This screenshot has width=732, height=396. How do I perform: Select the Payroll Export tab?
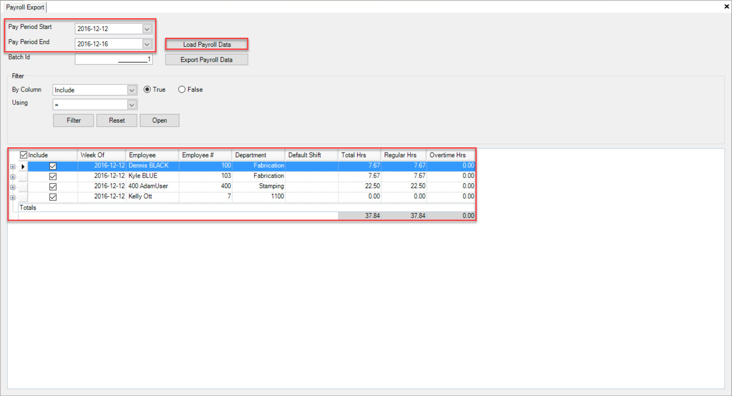pos(25,7)
